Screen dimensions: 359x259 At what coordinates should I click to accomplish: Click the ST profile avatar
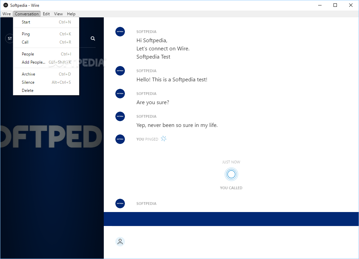click(x=10, y=38)
